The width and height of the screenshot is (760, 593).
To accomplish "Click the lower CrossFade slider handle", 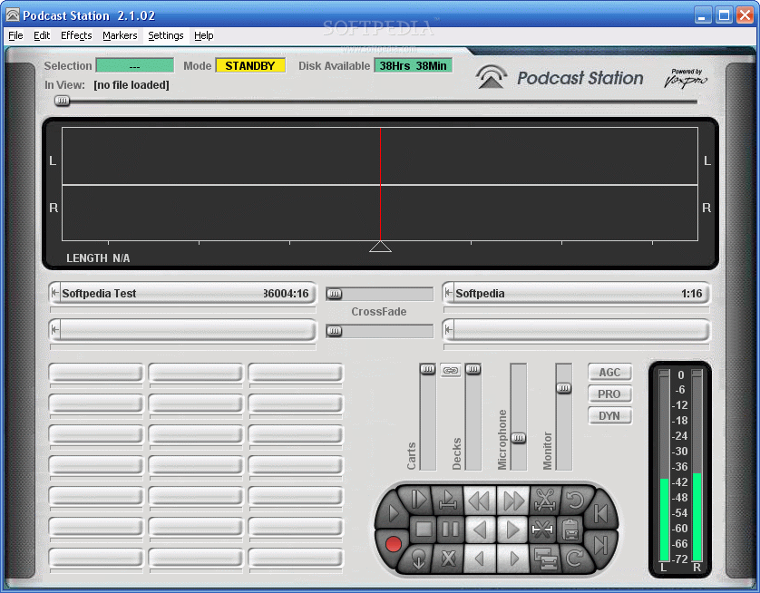I will (x=334, y=331).
